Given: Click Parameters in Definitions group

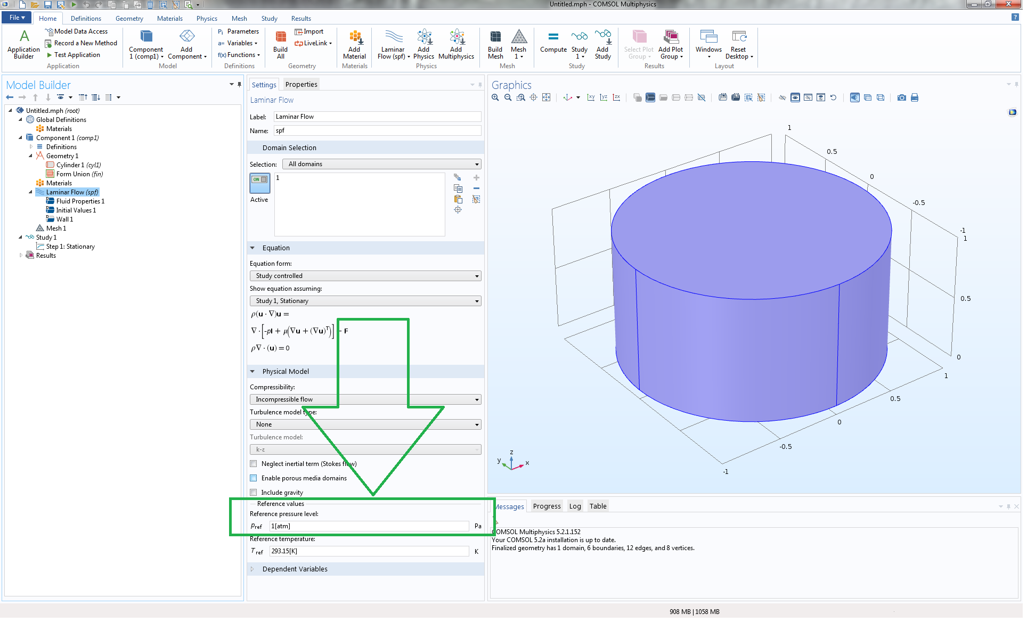Looking at the screenshot, I should pos(238,32).
